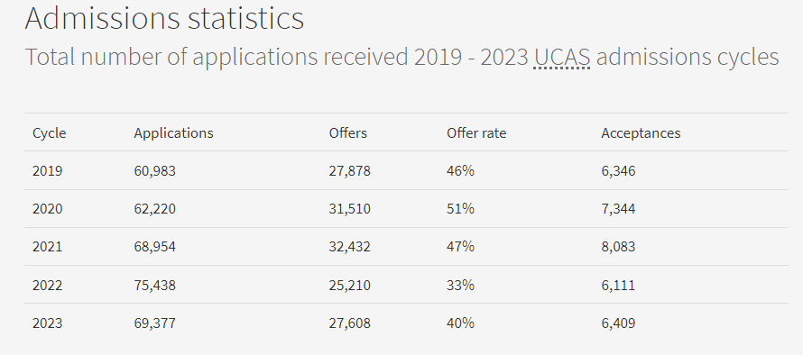Screen dimensions: 803x355
Task: Select the 2022 cycle row label
Action: 48,285
